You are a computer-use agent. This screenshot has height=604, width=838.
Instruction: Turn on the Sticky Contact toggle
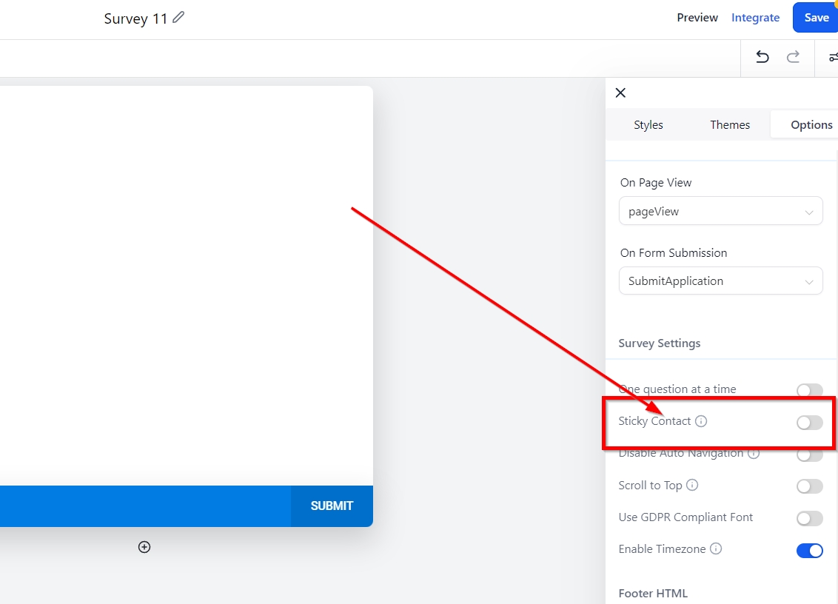point(809,423)
